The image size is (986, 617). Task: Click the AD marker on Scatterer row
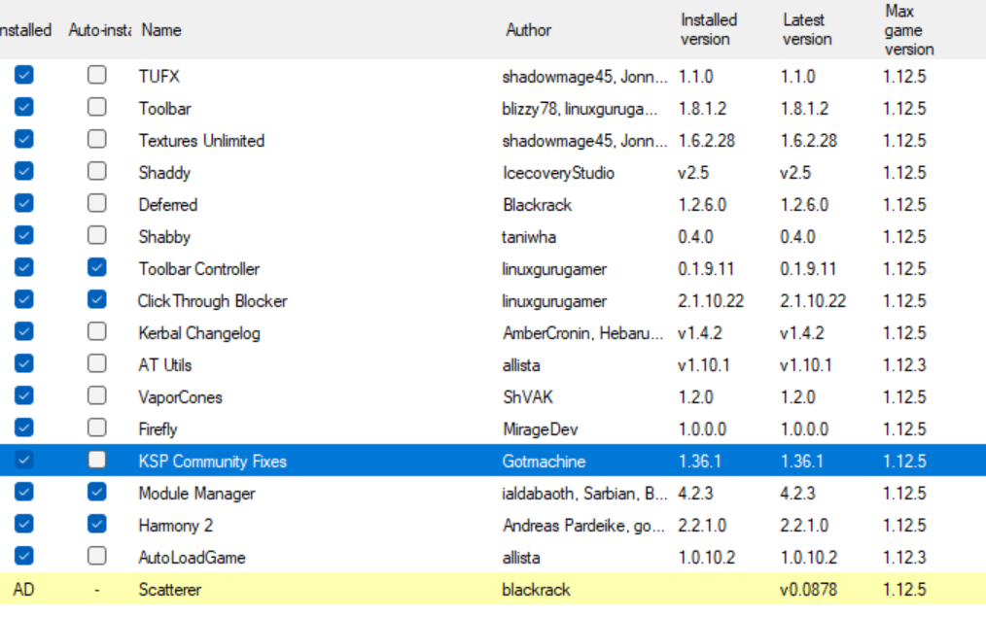[x=24, y=590]
